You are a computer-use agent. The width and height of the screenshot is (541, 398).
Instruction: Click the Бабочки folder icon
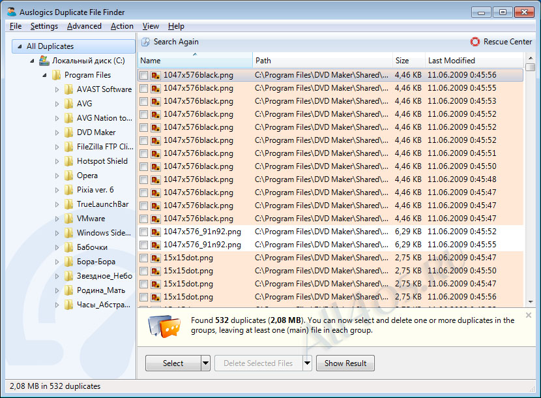pyautogui.click(x=68, y=247)
